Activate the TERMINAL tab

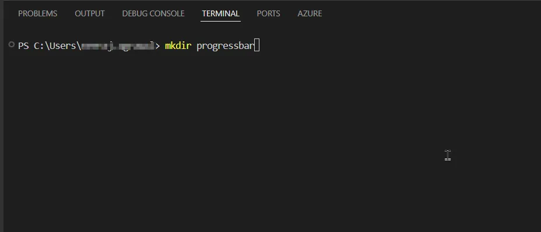220,13
